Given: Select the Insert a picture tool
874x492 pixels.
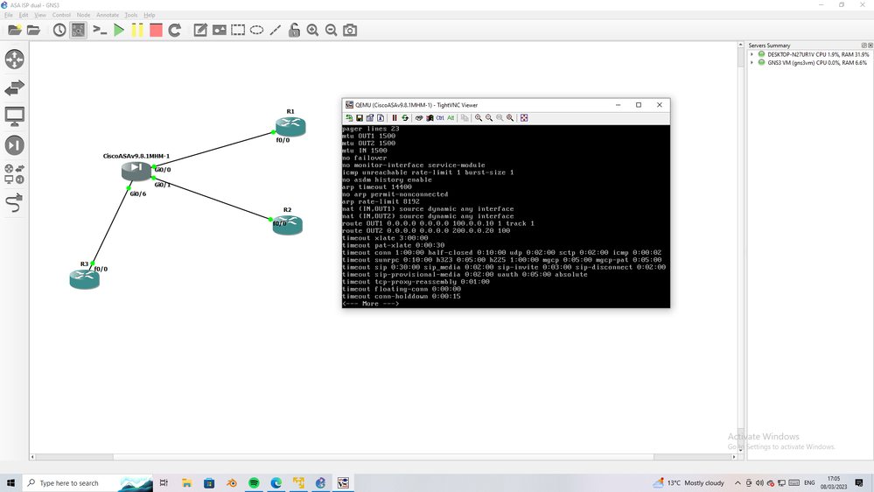Looking at the screenshot, I should point(220,30).
